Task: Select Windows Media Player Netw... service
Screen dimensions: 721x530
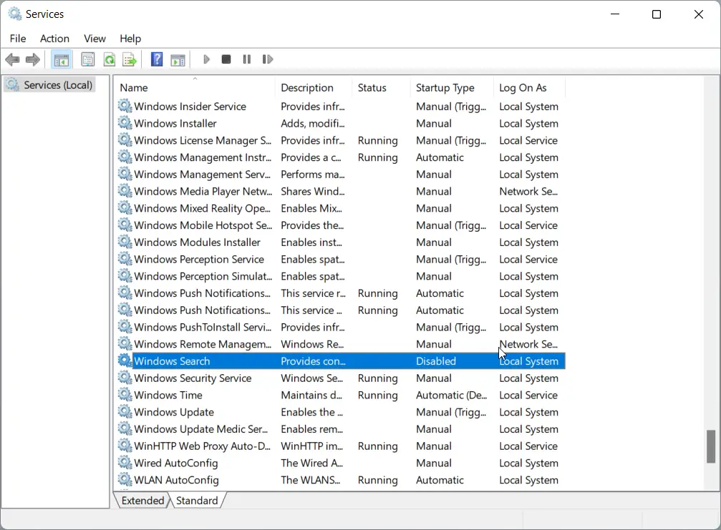Action: point(203,192)
